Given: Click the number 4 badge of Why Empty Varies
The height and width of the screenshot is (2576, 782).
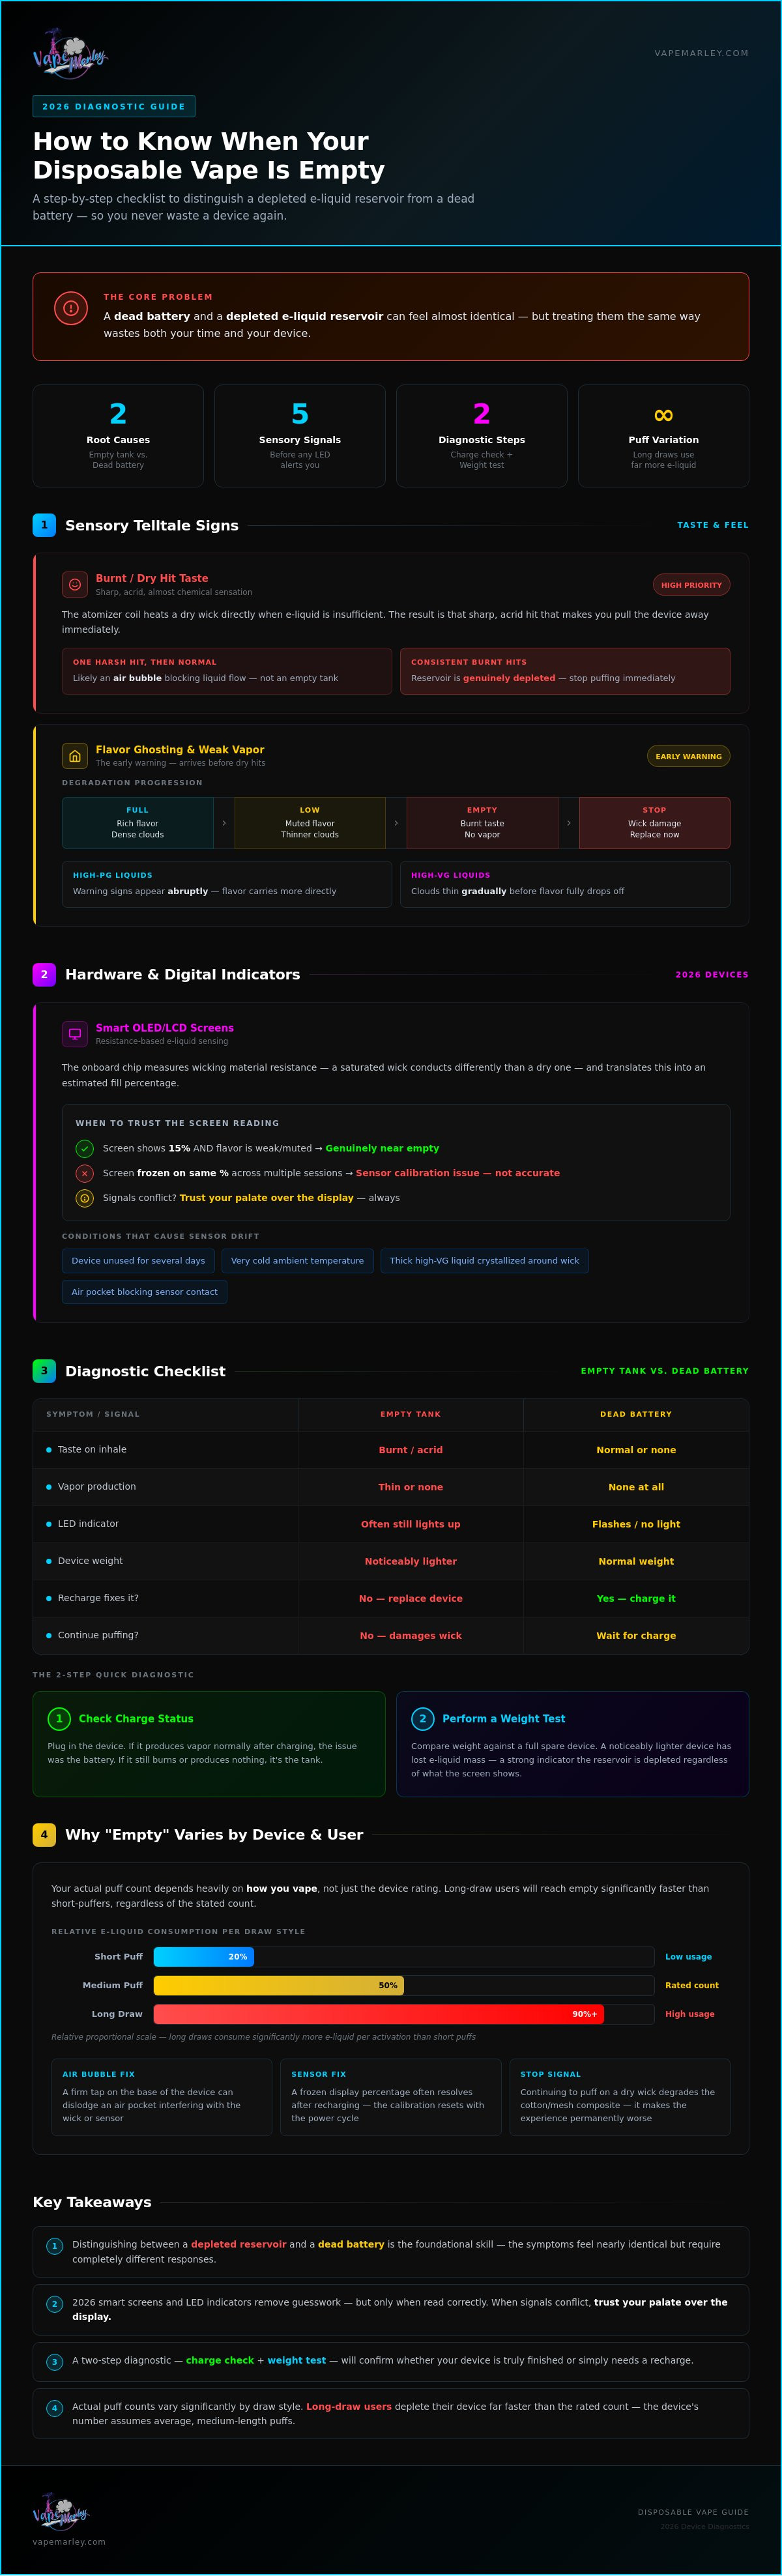Looking at the screenshot, I should (x=44, y=1835).
